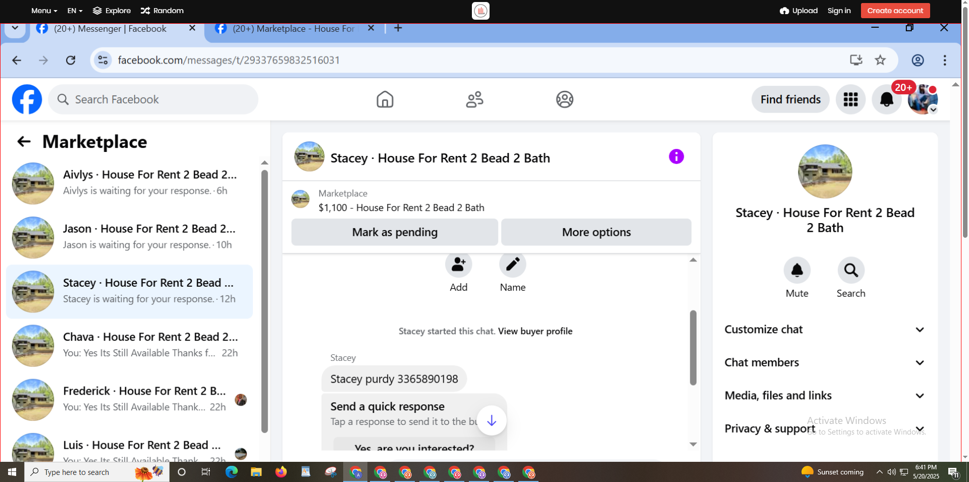Click the Windows taskbar search box
Image resolution: width=969 pixels, height=482 pixels.
pyautogui.click(x=97, y=472)
